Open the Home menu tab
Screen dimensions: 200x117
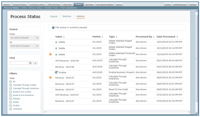7,4
